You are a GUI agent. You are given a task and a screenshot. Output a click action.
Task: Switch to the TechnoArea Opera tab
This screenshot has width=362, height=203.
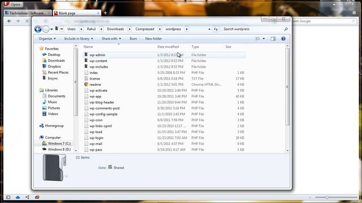coord(28,13)
